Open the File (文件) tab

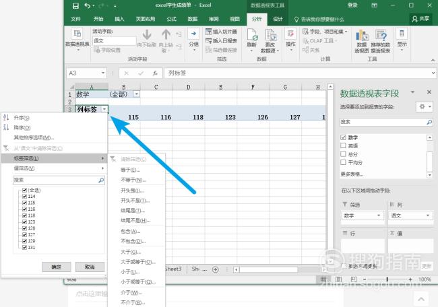point(75,19)
